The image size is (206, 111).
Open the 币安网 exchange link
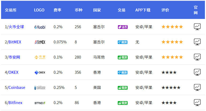pyautogui.click(x=14, y=57)
